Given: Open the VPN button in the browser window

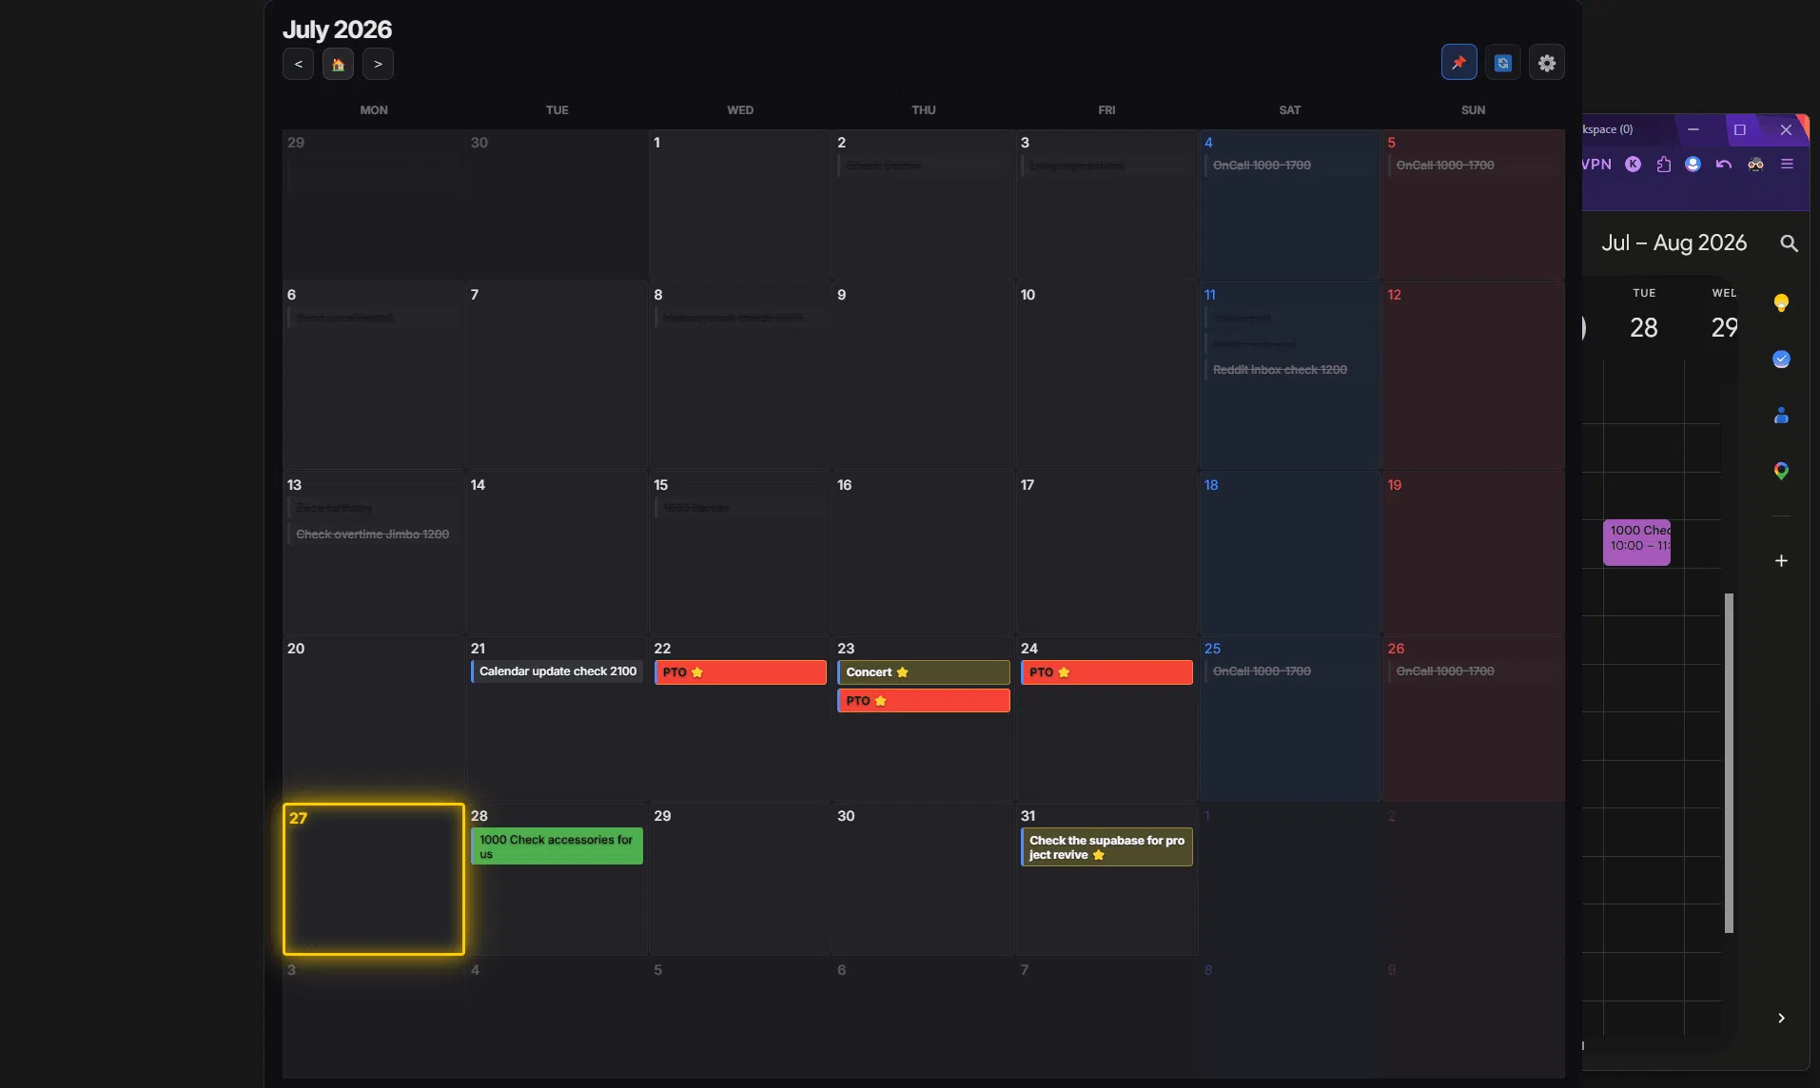Looking at the screenshot, I should click(x=1597, y=165).
